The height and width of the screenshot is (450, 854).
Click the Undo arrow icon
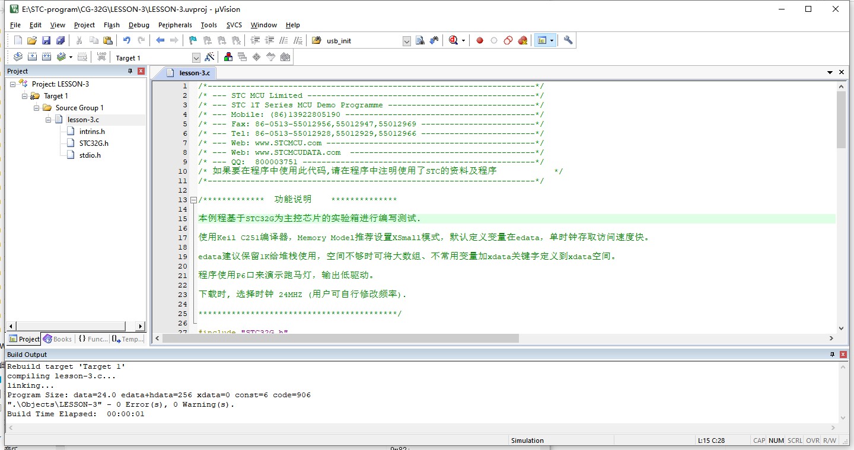tap(126, 40)
